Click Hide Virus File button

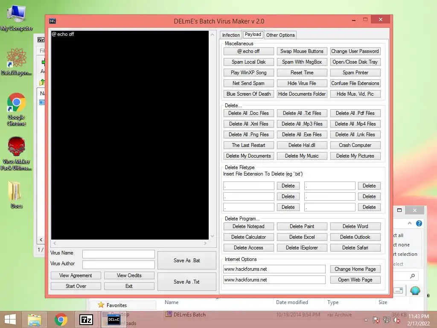coord(302,83)
